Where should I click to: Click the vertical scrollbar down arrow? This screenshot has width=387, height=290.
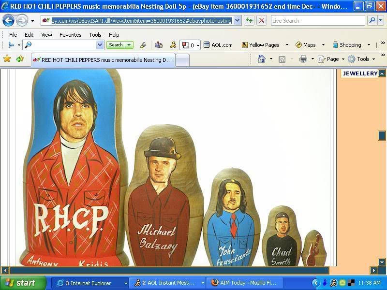382,262
